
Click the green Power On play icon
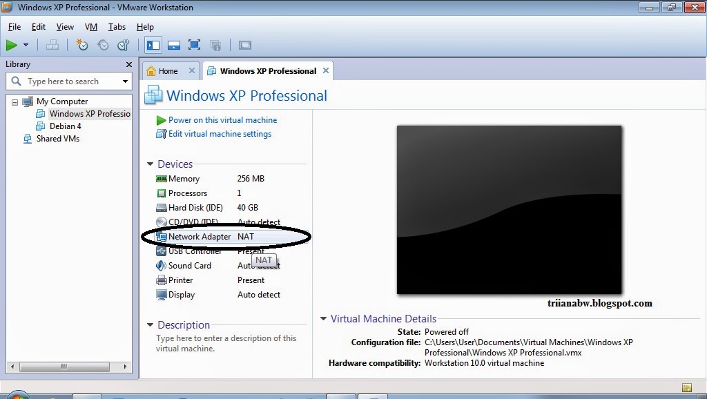[12, 44]
